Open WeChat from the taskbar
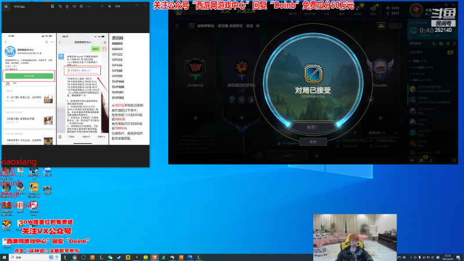 [x=110, y=258]
